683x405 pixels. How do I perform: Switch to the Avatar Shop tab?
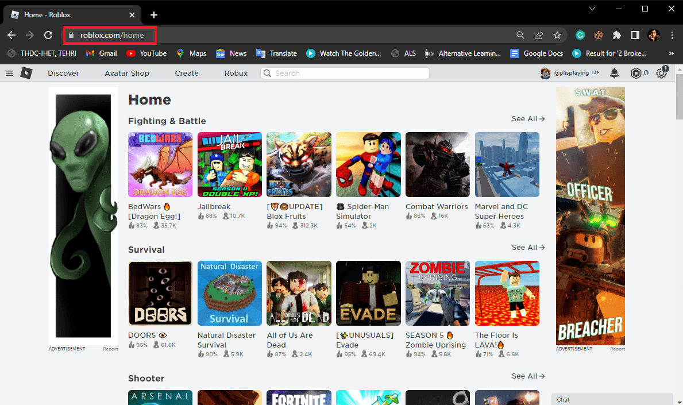point(126,73)
